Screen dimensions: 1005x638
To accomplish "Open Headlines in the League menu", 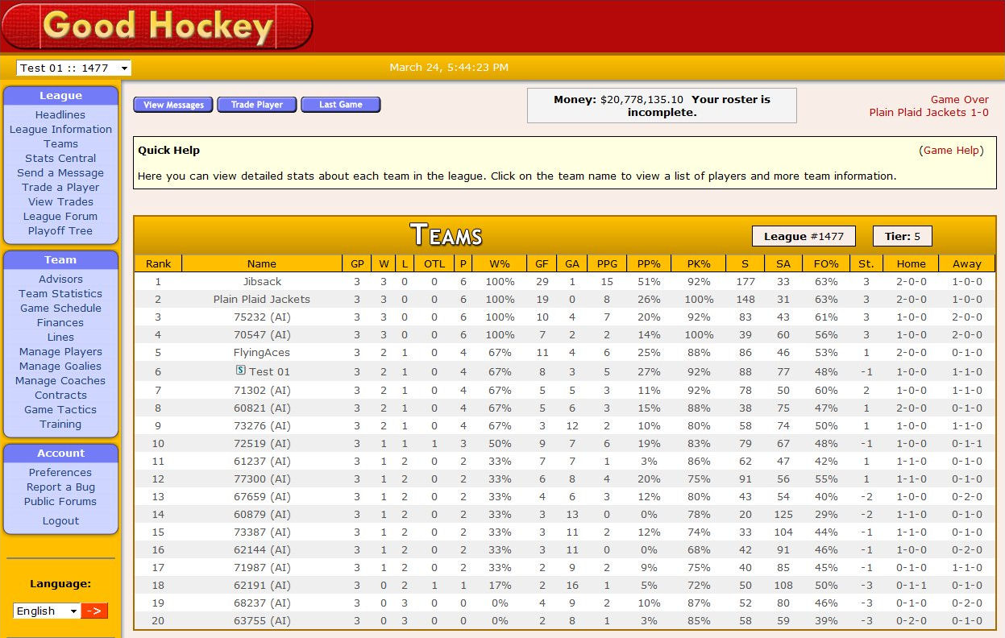I will coord(60,115).
